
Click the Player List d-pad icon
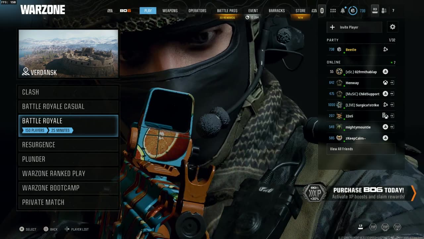click(67, 229)
